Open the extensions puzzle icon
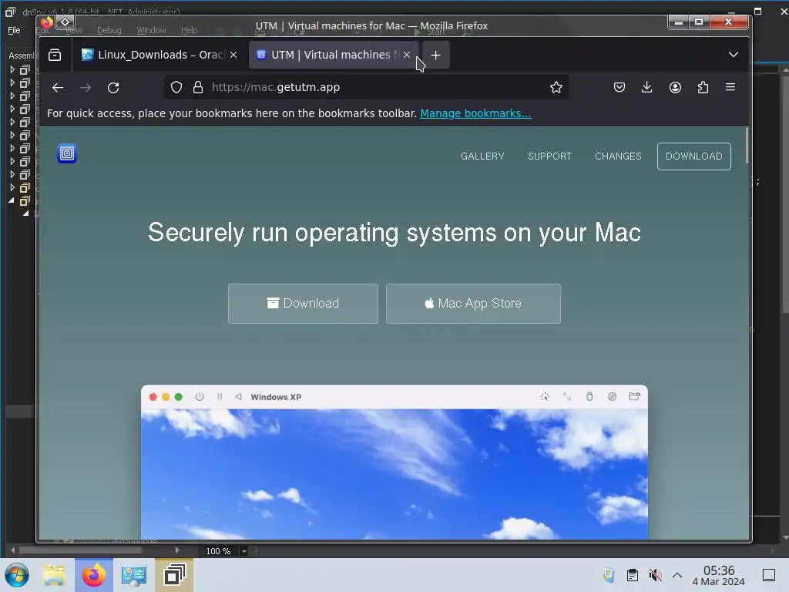This screenshot has height=592, width=789. [703, 87]
